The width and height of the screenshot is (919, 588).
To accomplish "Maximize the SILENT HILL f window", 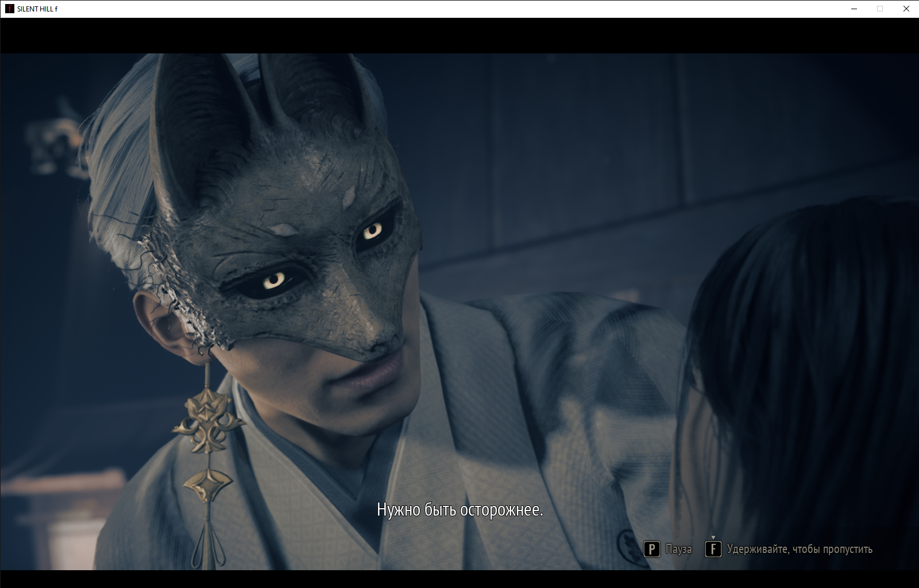I will (x=880, y=9).
